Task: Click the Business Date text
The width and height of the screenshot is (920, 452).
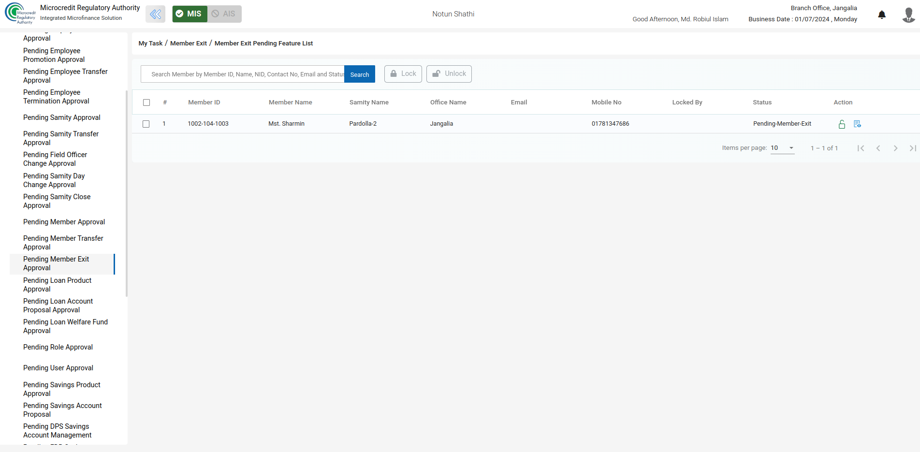Action: coord(803,19)
